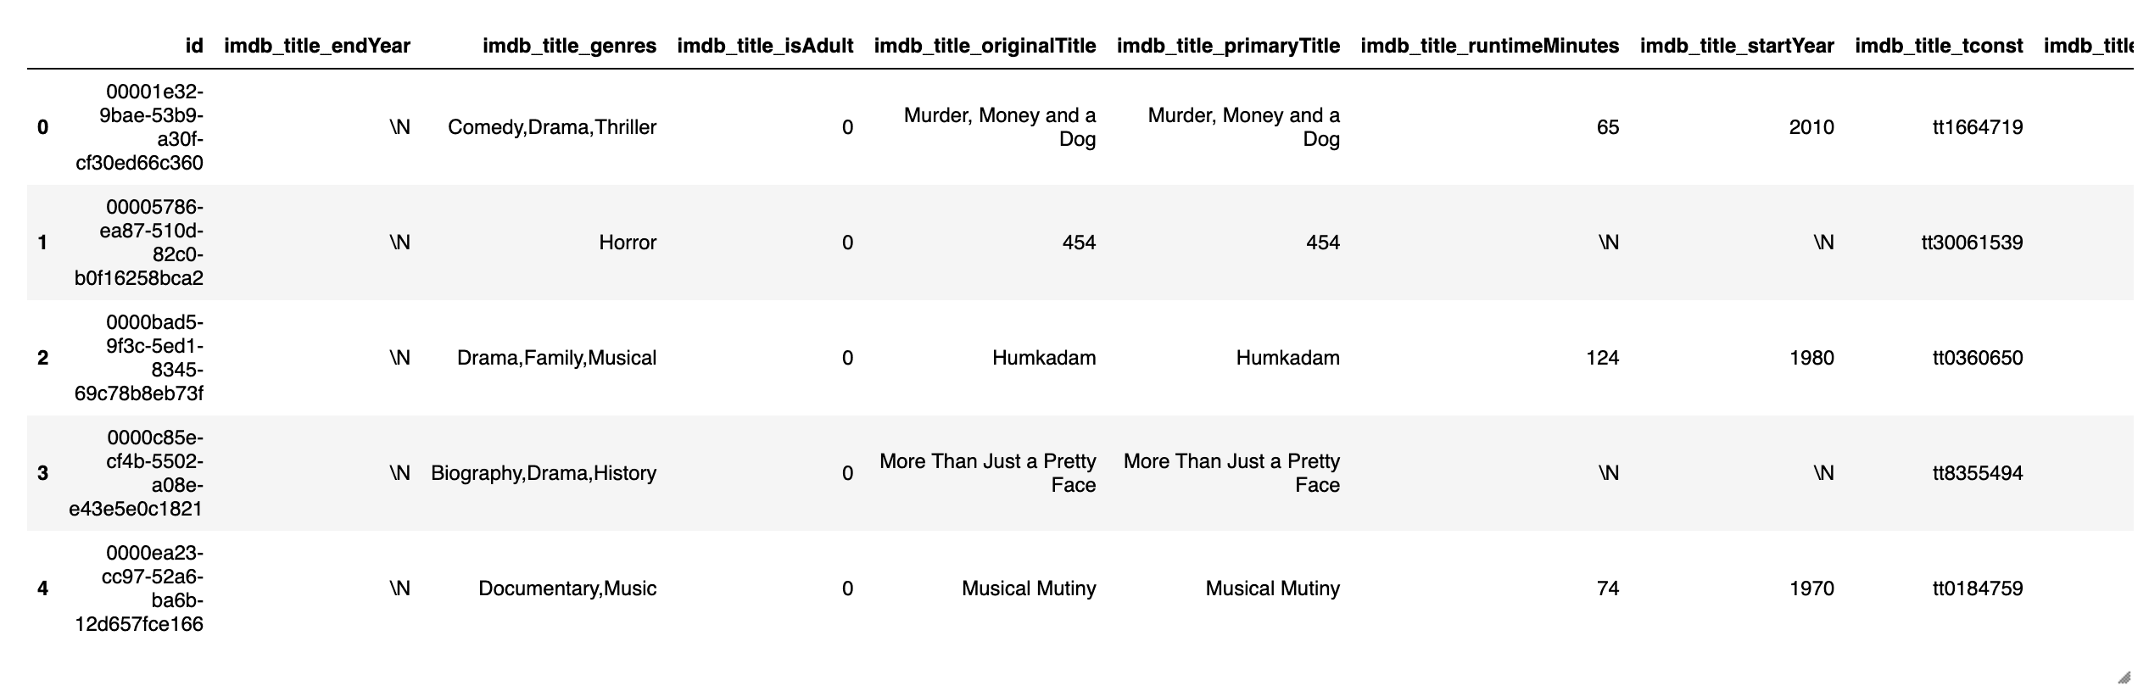This screenshot has height=697, width=2149.
Task: Click the imdb_title_genres column header
Action: click(570, 46)
